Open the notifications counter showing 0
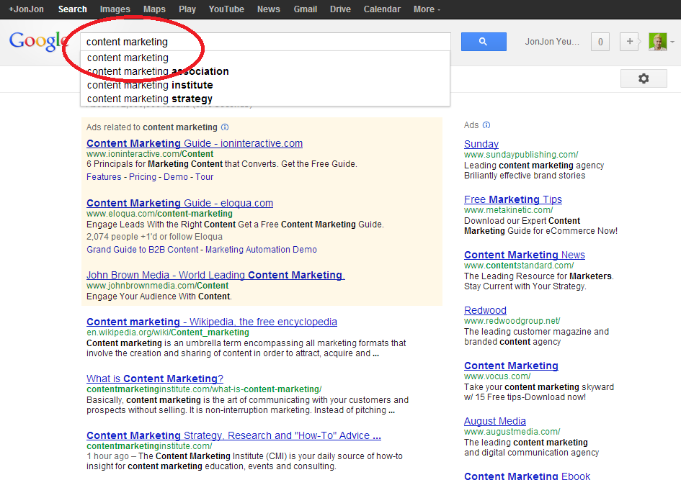Viewport: 681px width, 480px height. (x=600, y=42)
